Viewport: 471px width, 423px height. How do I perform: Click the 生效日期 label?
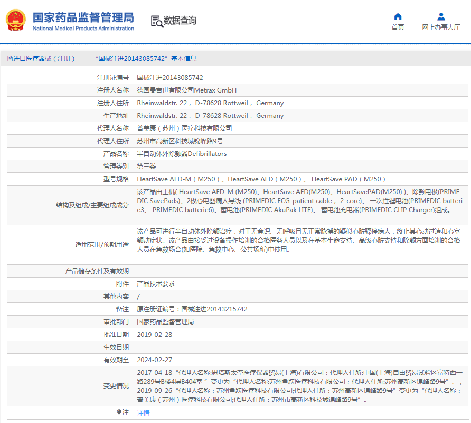[x=116, y=347]
